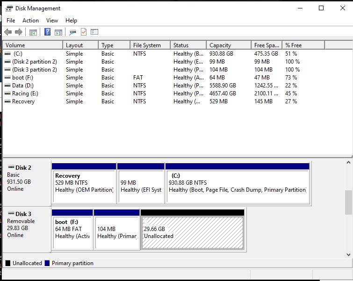Screen dimensions: 353x281
Task: Click the Disk 3 drive icon
Action: (11, 213)
